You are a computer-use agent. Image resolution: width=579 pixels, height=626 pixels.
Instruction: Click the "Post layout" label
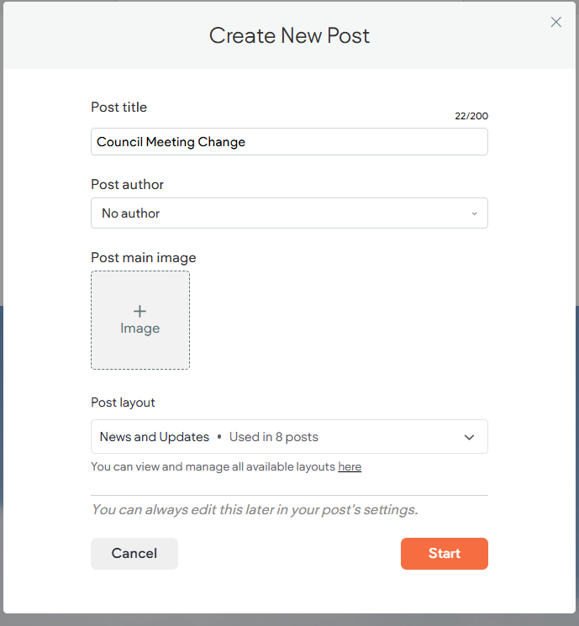tap(123, 402)
